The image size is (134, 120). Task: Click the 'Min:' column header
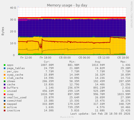pyautogui.click(x=73, y=62)
